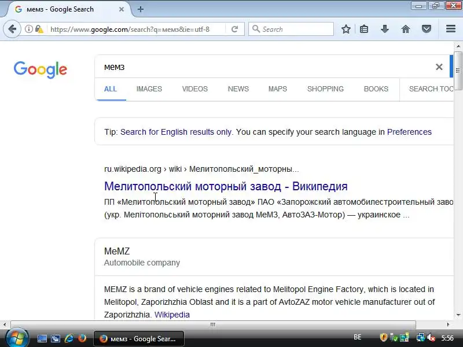Reload the page with refresh button
Image resolution: width=463 pixels, height=347 pixels.
click(235, 29)
